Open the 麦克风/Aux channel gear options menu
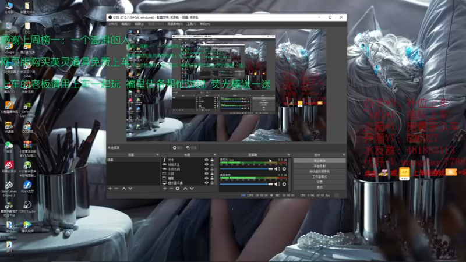 284,169
